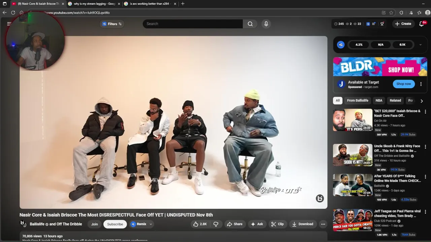Viewport: 431px width, 242px height.
Task: Click the Create button
Action: click(x=403, y=24)
